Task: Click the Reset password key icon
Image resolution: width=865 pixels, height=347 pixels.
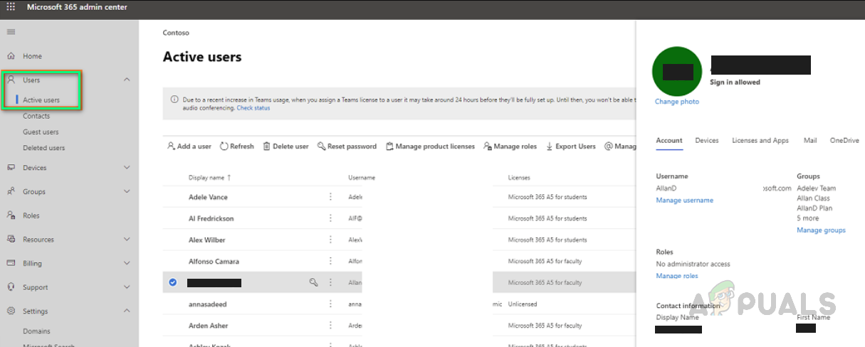Action: pyautogui.click(x=321, y=146)
